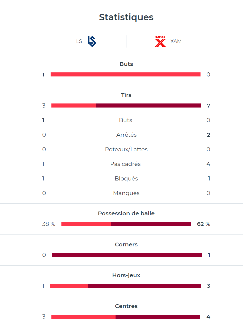This screenshot has height=325, width=243.
Task: Click the Bloqués row label
Action: tap(126, 179)
